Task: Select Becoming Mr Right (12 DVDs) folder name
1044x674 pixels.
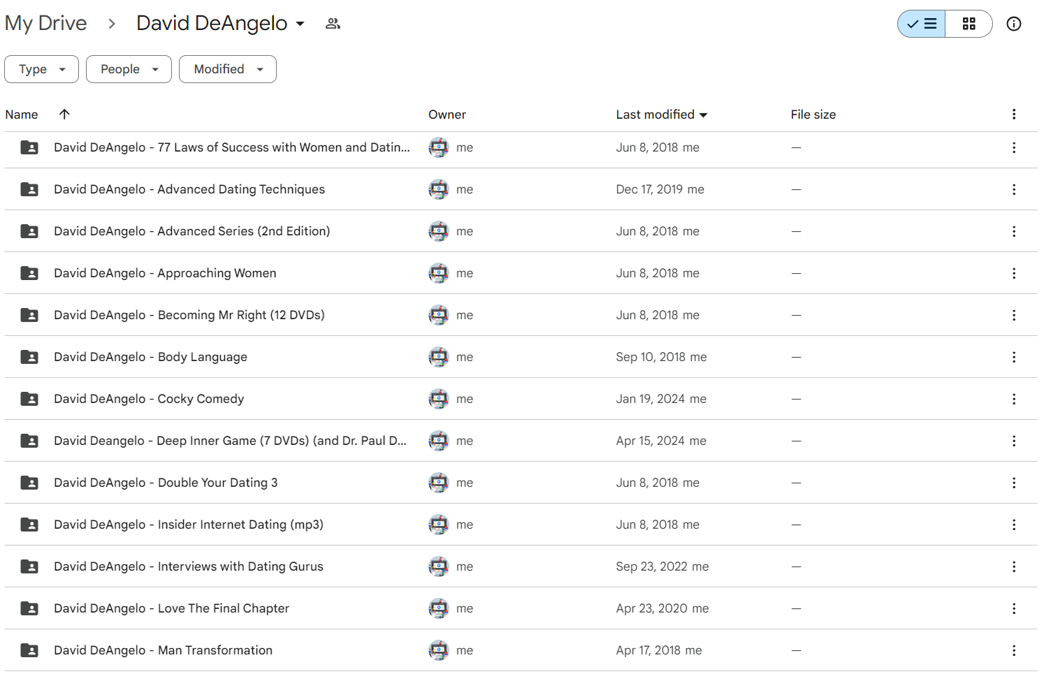Action: (x=189, y=315)
